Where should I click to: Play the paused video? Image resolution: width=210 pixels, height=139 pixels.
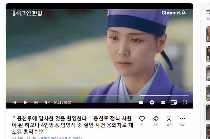(25, 102)
